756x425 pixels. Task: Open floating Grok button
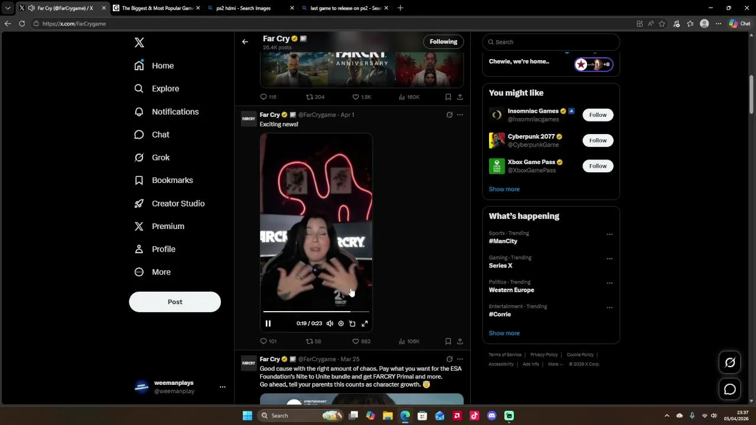[730, 362]
